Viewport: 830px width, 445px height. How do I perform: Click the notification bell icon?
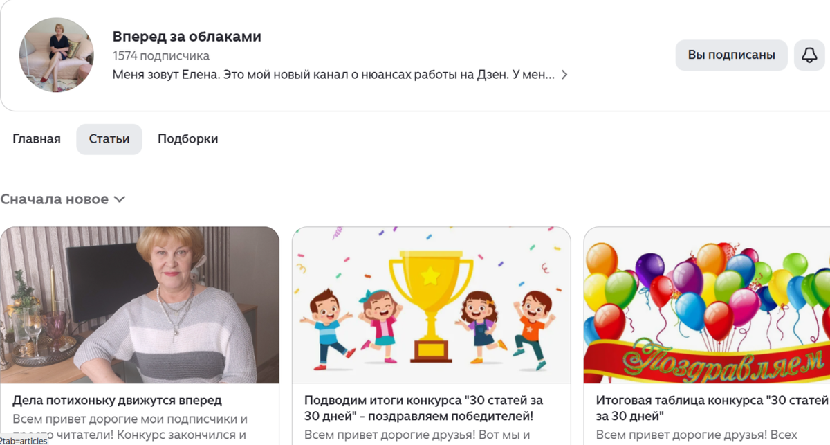coord(809,55)
